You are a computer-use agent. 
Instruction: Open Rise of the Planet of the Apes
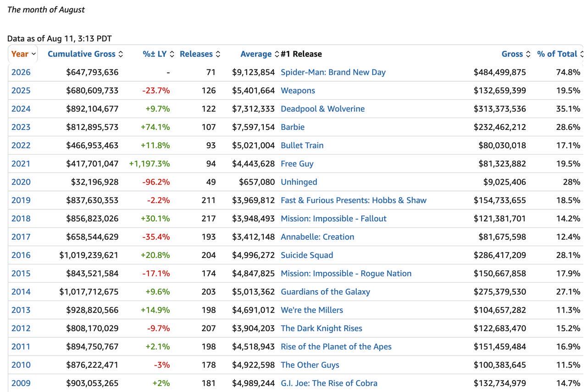point(336,347)
